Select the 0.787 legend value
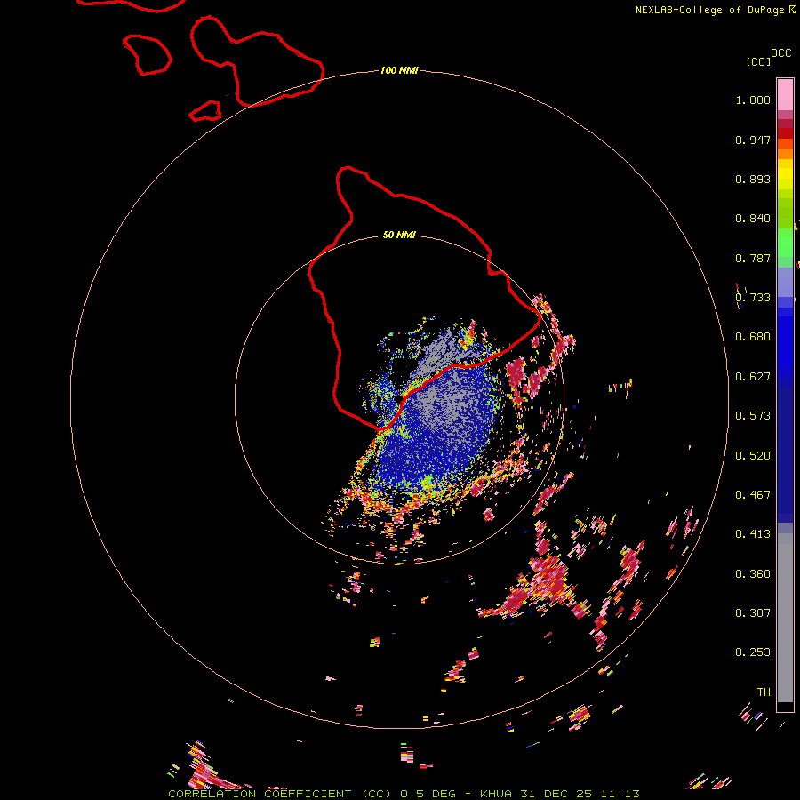The width and height of the screenshot is (800, 800). coord(753,258)
